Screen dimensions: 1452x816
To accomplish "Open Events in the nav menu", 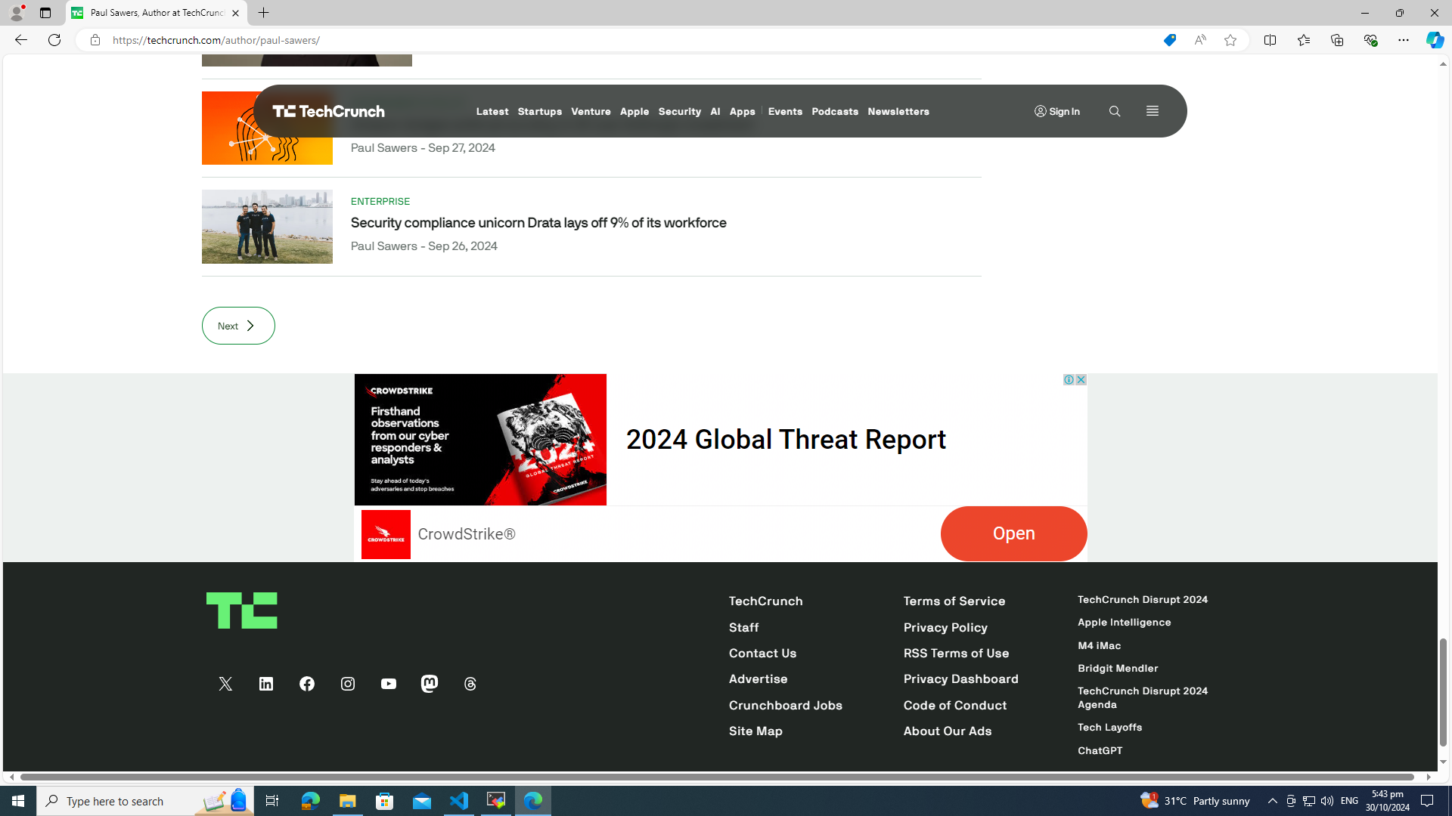I will (785, 111).
